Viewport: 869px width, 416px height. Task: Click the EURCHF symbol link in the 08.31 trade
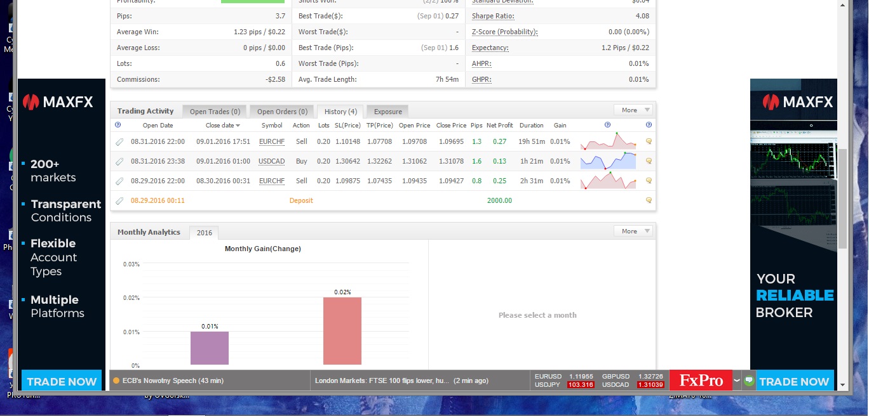[x=272, y=142]
